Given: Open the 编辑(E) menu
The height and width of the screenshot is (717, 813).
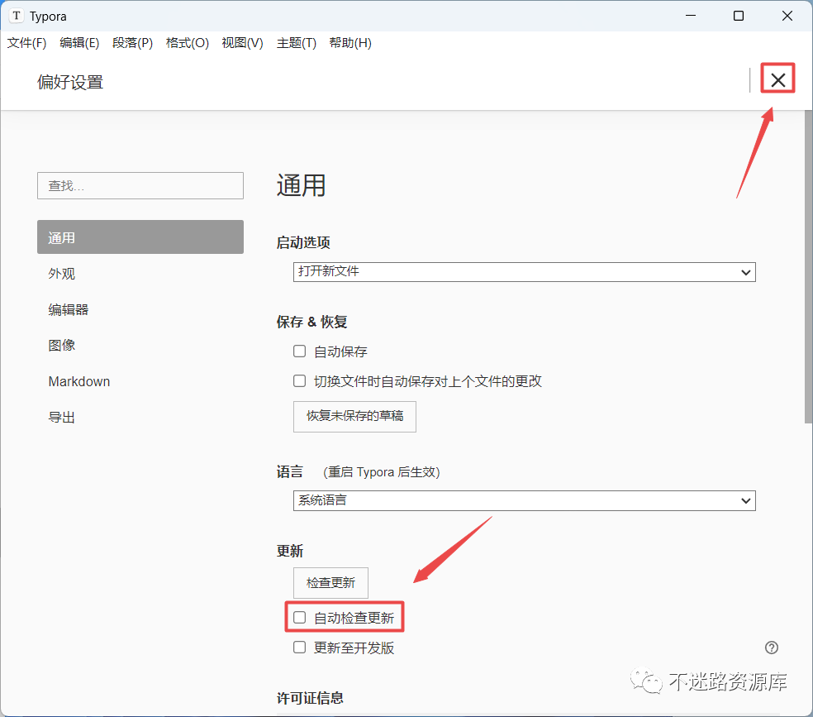Looking at the screenshot, I should tap(79, 43).
